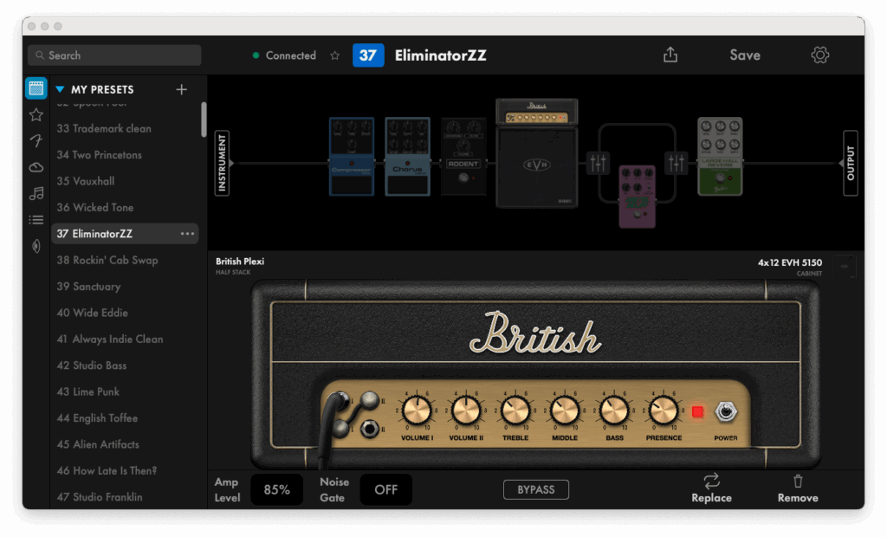This screenshot has width=887, height=537.
Task: Open the presets view in the sidebar
Action: coord(36,89)
